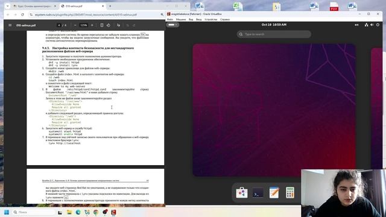
Task: Click the browser address bar URL
Action: [x=86, y=14]
